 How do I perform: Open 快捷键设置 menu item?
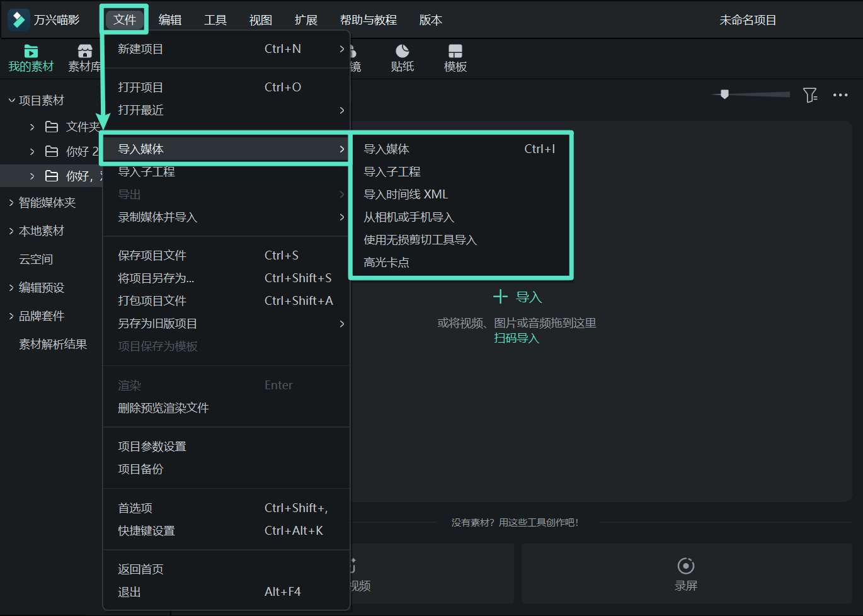click(226, 531)
